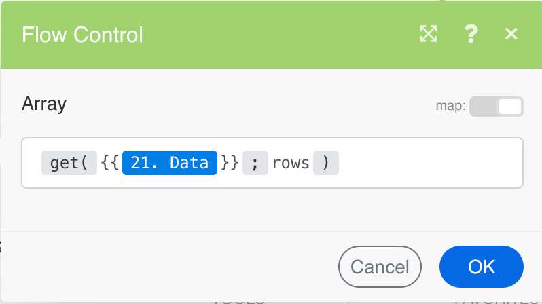Click the blank footer area left of Cancel
This screenshot has width=542, height=304.
pos(170,267)
